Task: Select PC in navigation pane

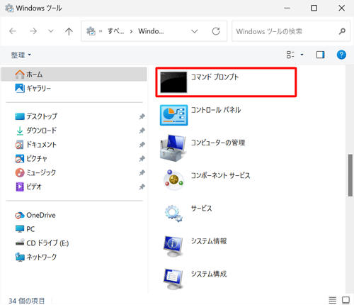Action: (25, 229)
